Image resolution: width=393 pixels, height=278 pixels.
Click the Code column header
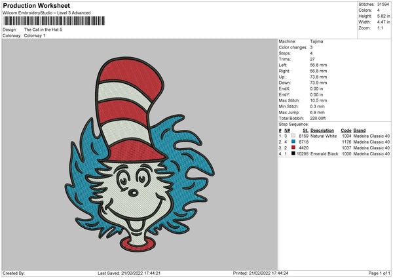click(346, 130)
